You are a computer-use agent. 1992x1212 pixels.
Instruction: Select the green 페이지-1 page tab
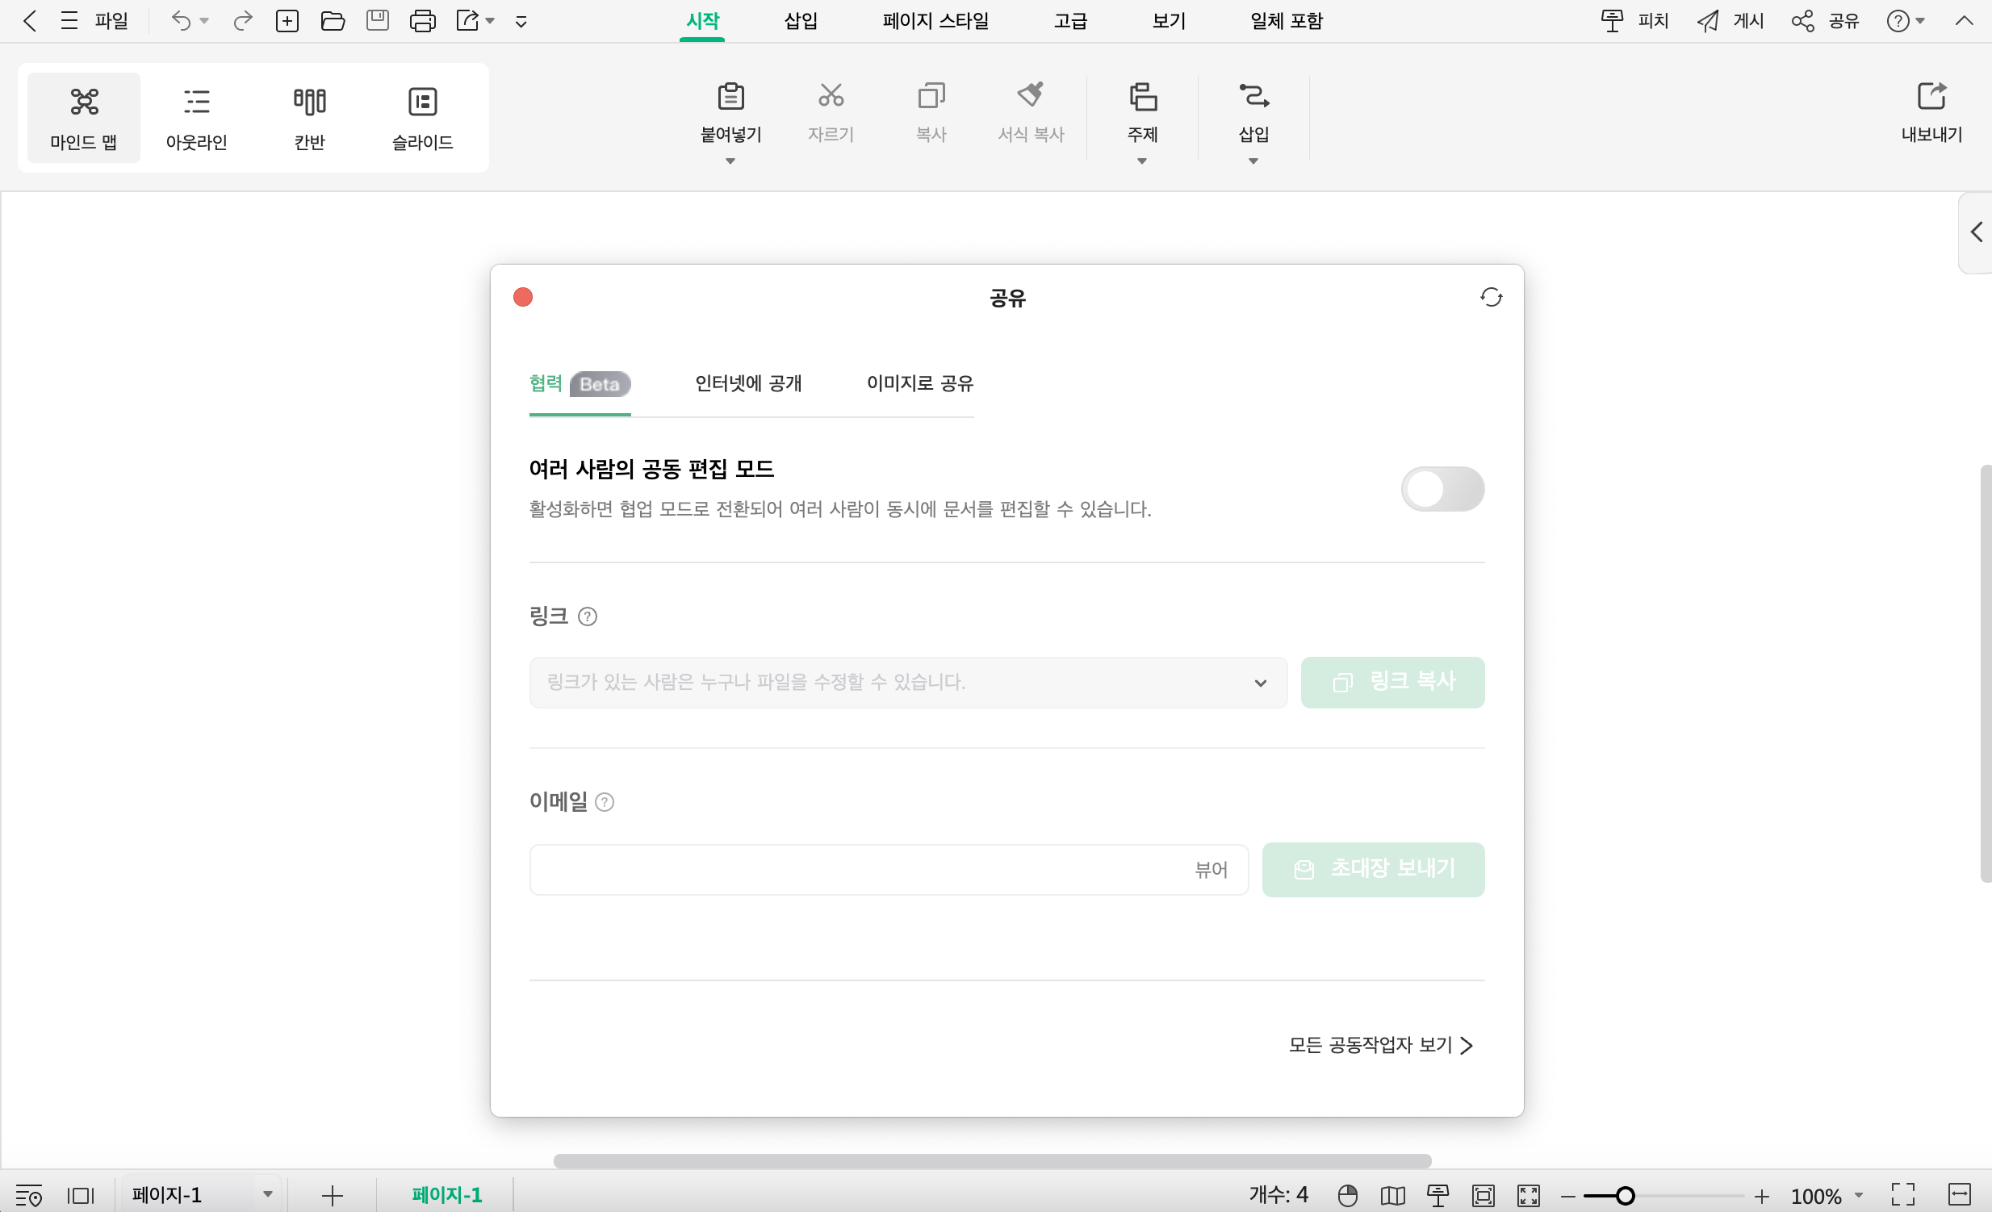tap(446, 1195)
